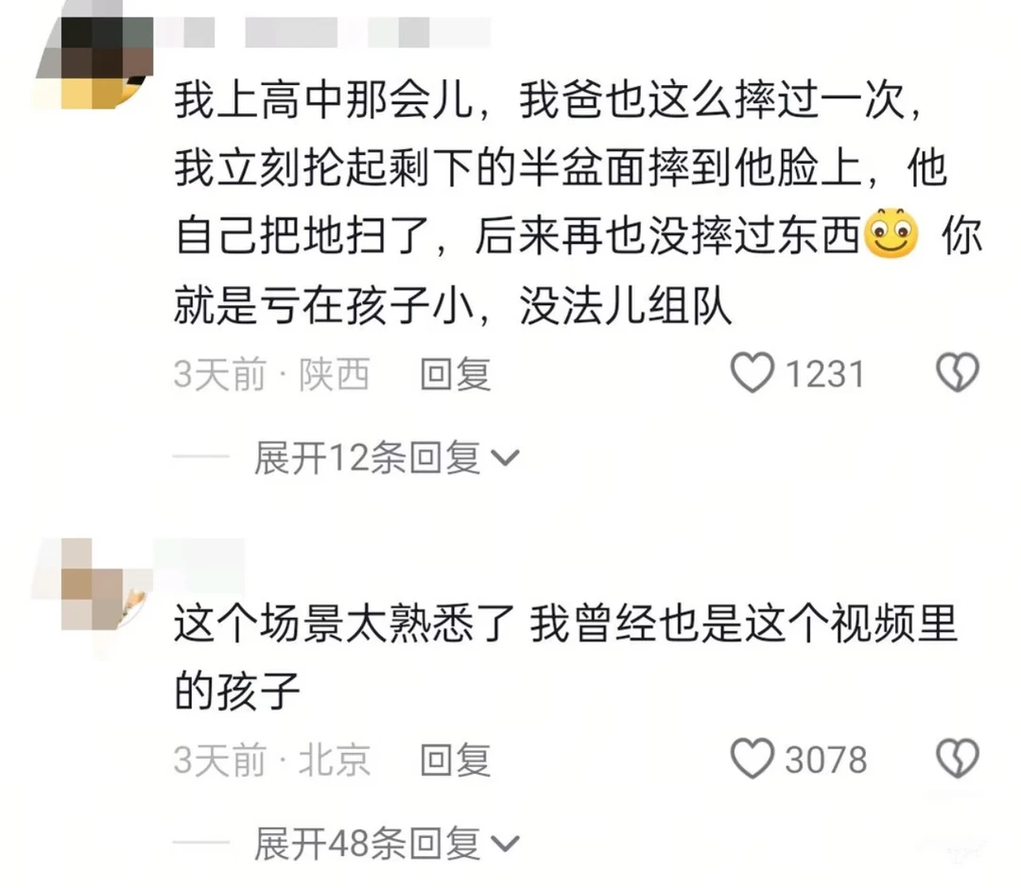Click chevron next to 展开48条回复
Viewport: 1021px width, 888px height.
point(505,845)
